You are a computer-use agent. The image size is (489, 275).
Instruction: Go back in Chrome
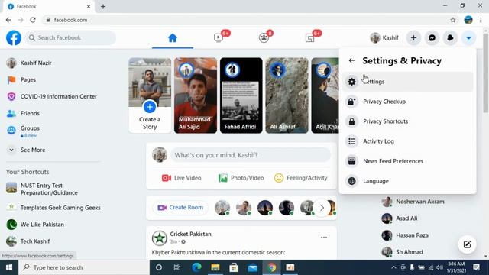[x=8, y=20]
